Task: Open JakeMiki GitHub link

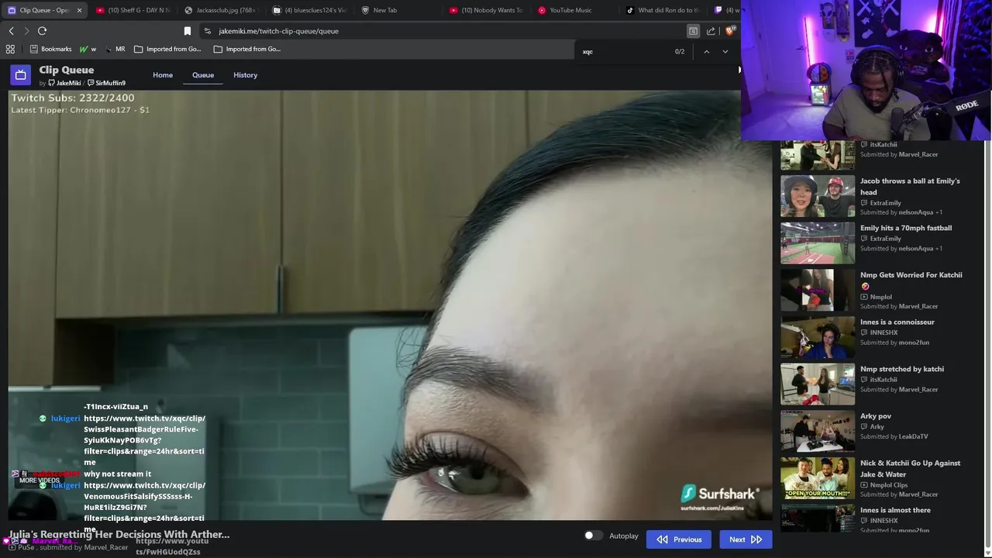Action: [x=64, y=83]
